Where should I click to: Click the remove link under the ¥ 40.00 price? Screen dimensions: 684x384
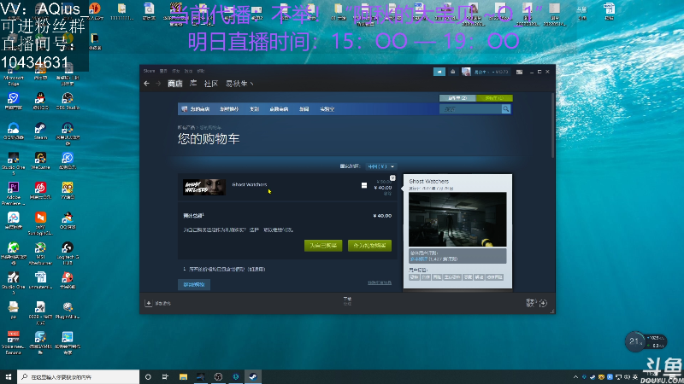tap(387, 194)
